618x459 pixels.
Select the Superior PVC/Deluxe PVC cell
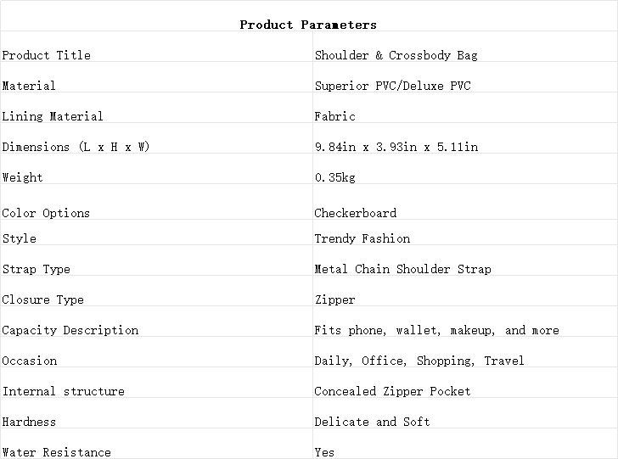(465, 77)
